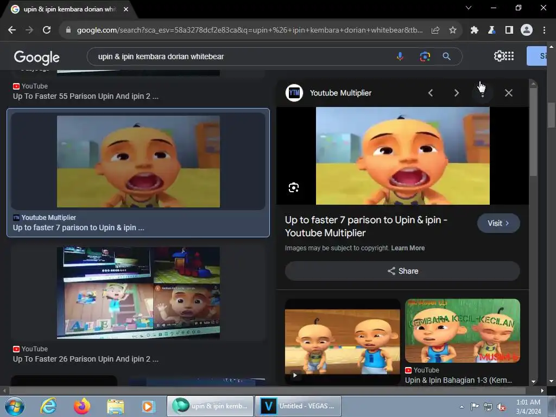This screenshot has width=556, height=417.
Task: Share this page from address bar
Action: tap(435, 30)
